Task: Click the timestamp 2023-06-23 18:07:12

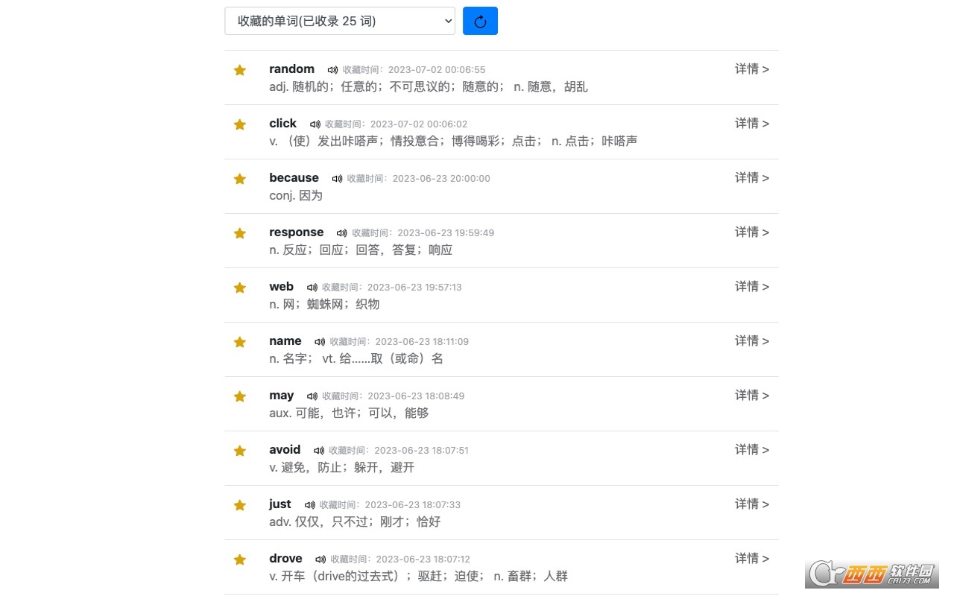Action: click(423, 559)
